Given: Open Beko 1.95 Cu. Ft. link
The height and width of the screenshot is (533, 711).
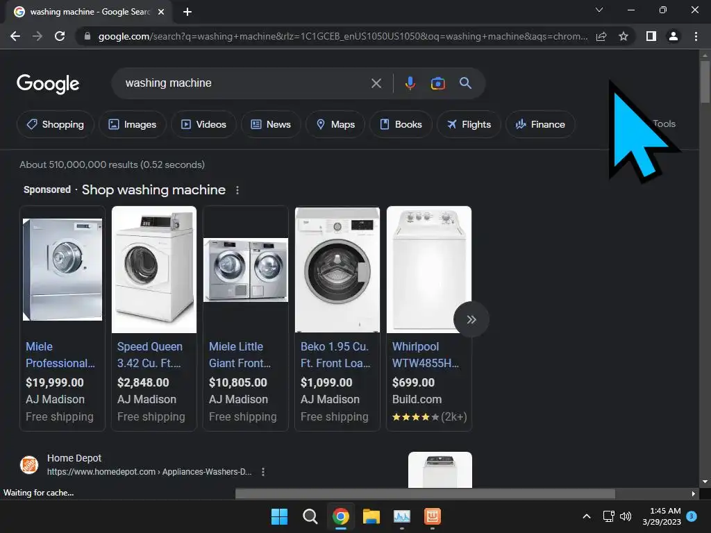Looking at the screenshot, I should [335, 355].
